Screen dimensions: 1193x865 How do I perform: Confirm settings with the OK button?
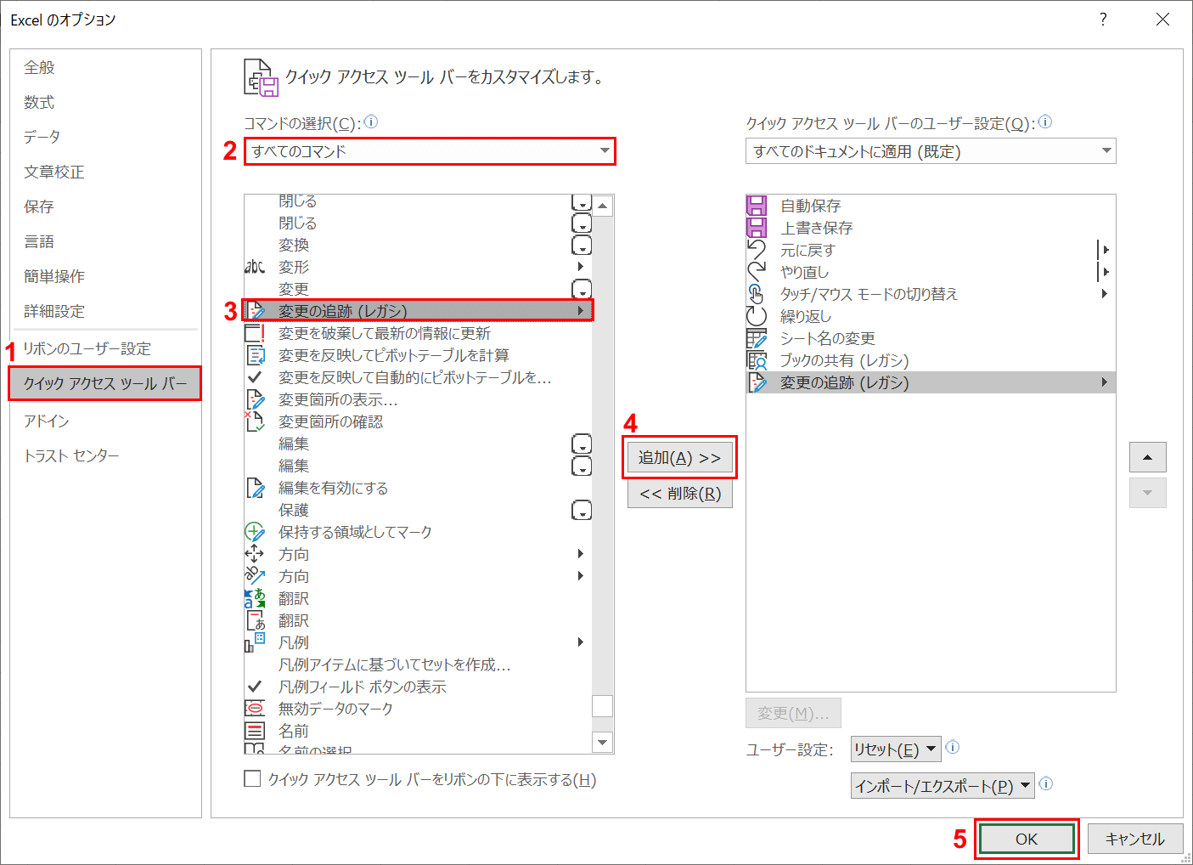[1026, 838]
